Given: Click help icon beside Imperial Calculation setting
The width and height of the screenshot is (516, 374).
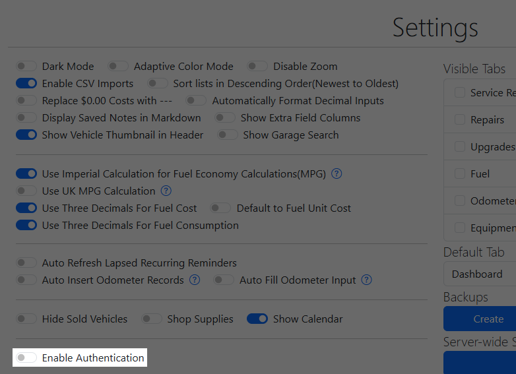Looking at the screenshot, I should click(x=337, y=174).
